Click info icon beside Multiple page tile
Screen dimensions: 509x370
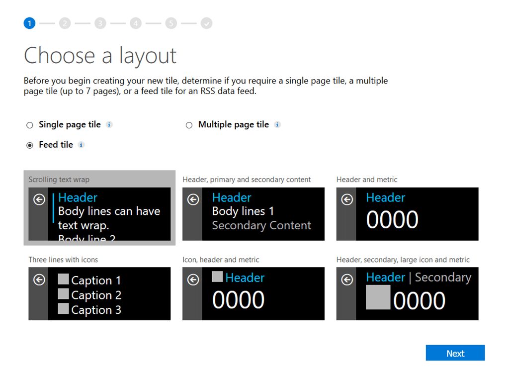point(277,125)
